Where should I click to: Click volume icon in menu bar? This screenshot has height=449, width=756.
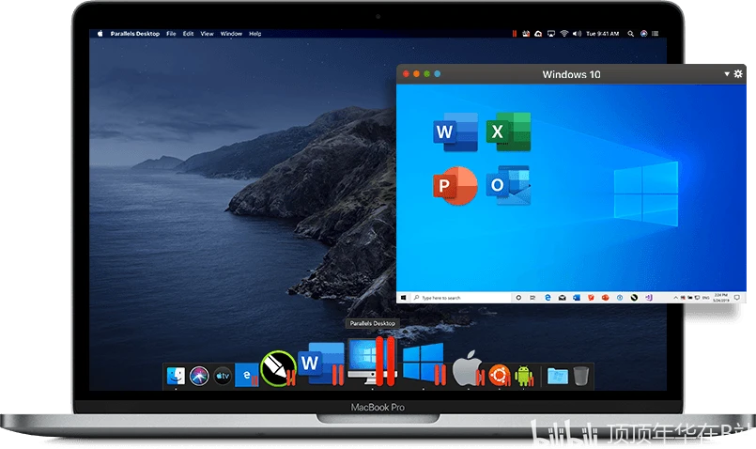pos(577,33)
